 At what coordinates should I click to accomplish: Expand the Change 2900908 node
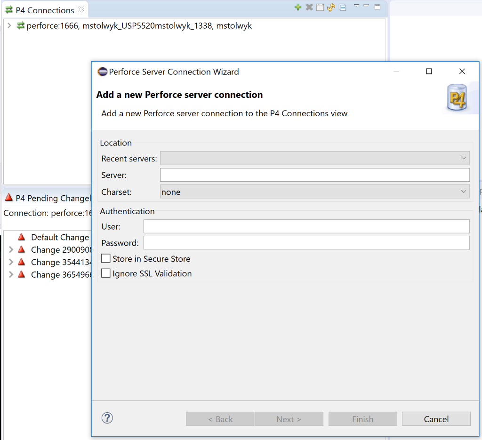tap(11, 249)
